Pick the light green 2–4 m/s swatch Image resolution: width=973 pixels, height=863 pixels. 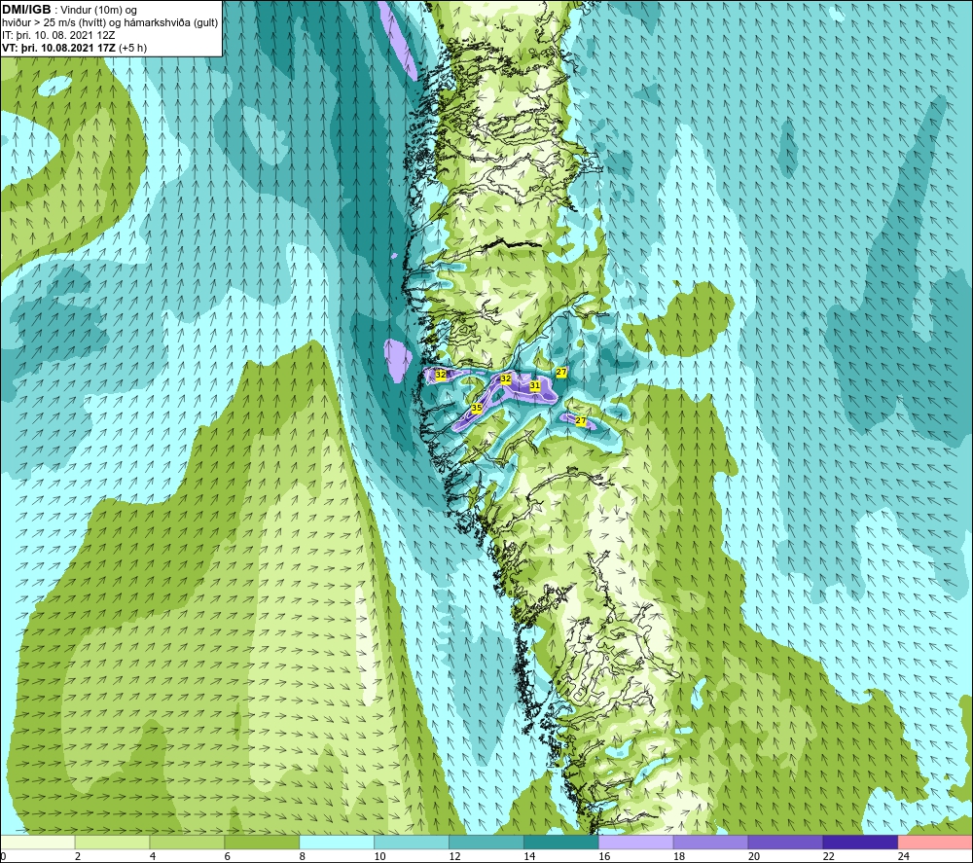[112, 842]
